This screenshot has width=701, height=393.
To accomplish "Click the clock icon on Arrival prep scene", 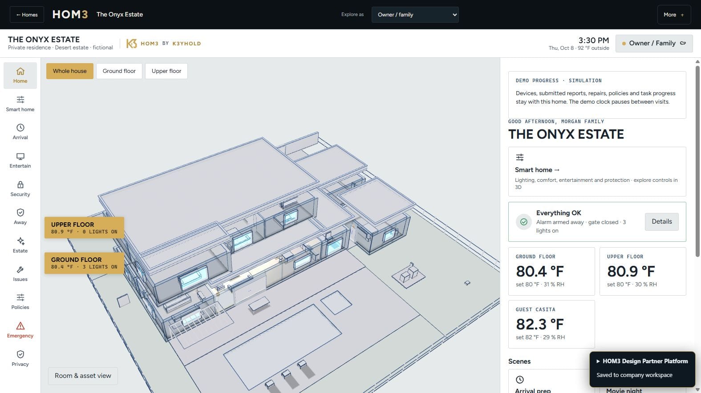I will point(519,380).
